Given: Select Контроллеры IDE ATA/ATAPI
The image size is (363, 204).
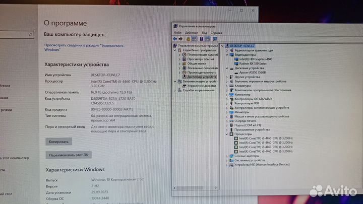Looking at the screenshot, I should tap(253, 99).
